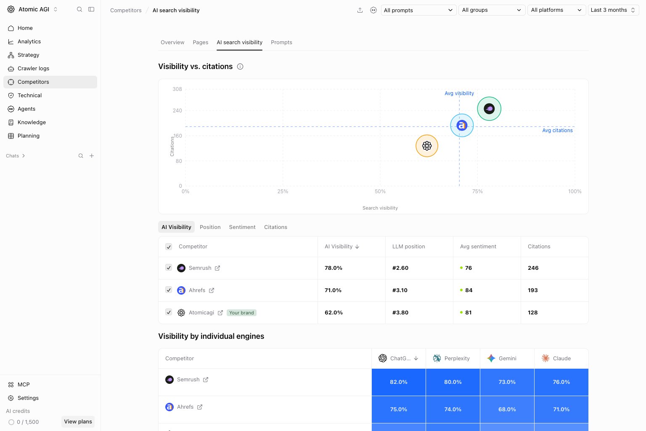Uncheck the Atomicagi row checkbox

point(169,312)
